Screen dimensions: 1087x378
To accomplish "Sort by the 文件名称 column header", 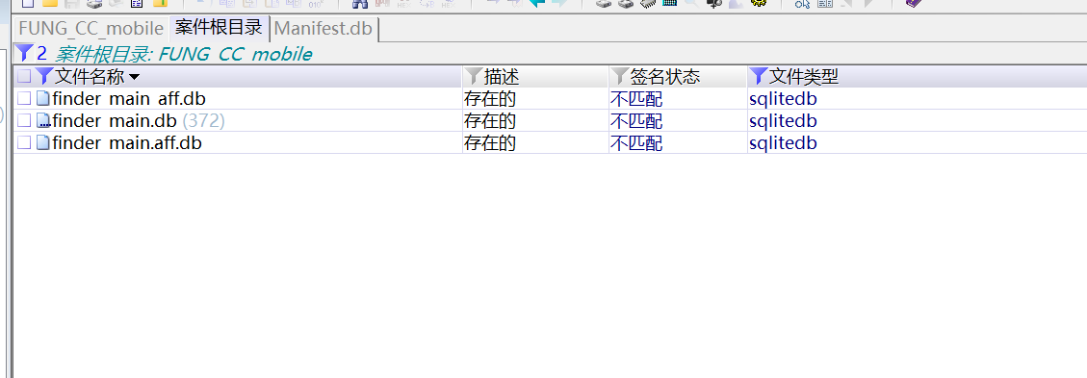I will click(90, 76).
